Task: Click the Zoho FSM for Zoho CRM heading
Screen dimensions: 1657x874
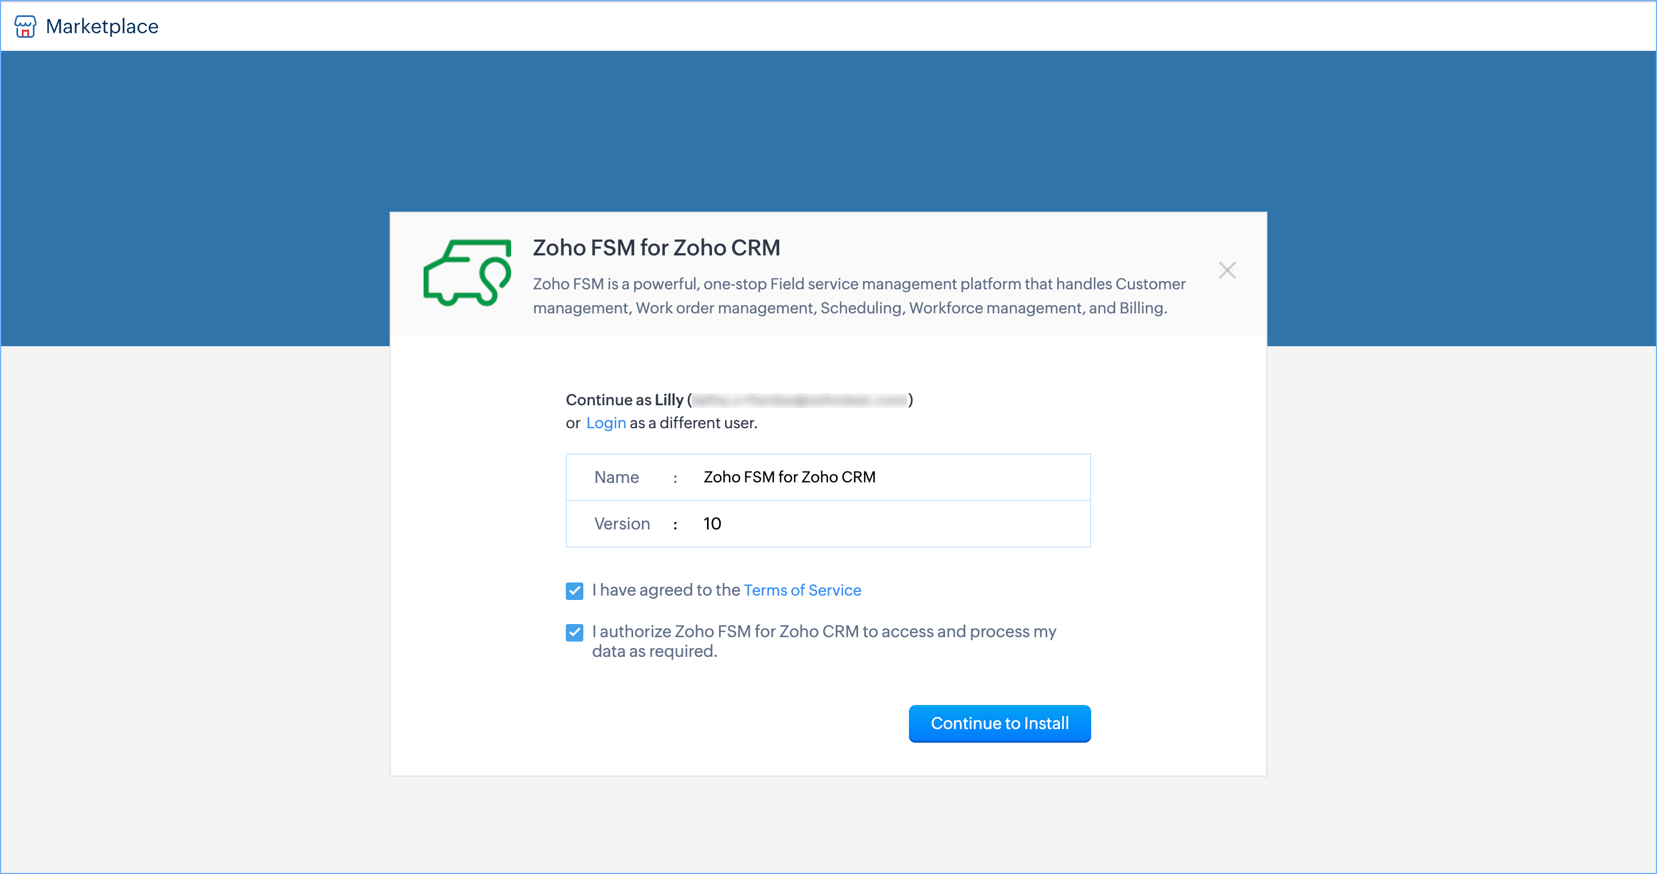Action: 656,248
